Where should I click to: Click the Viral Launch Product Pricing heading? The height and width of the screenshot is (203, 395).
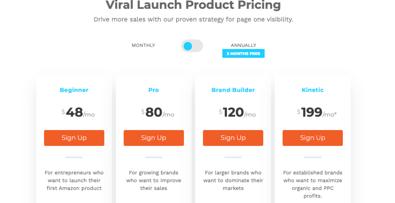pos(193,5)
